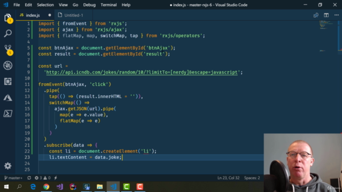The image size is (342, 192).
Task: Open the editor More Actions ellipsis
Action: 337,15
